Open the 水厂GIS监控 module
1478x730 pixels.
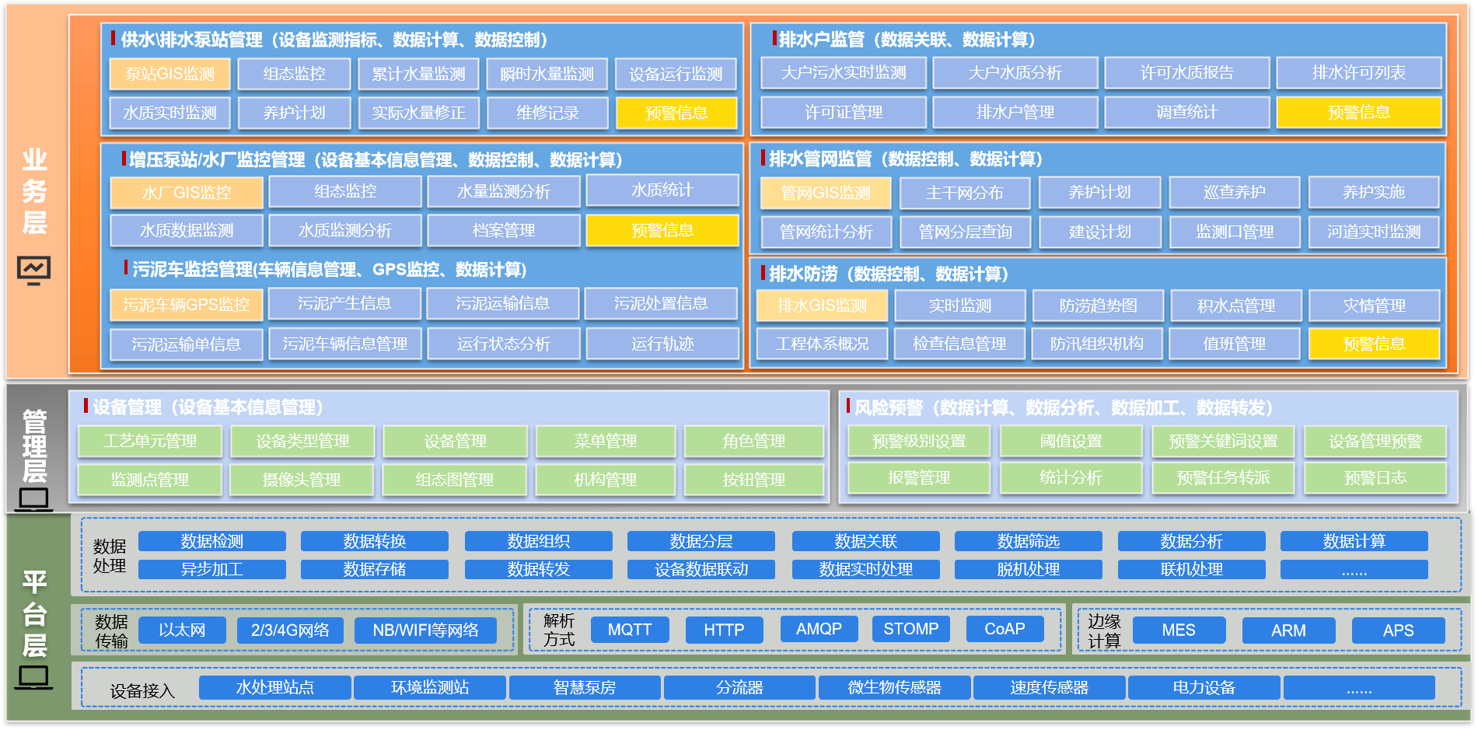coord(186,193)
